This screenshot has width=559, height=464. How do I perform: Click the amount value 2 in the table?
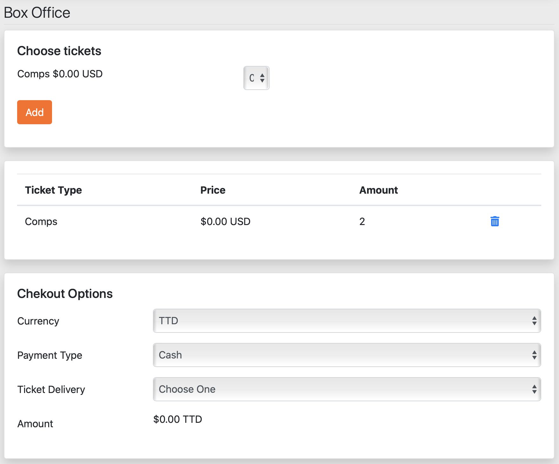tap(362, 222)
